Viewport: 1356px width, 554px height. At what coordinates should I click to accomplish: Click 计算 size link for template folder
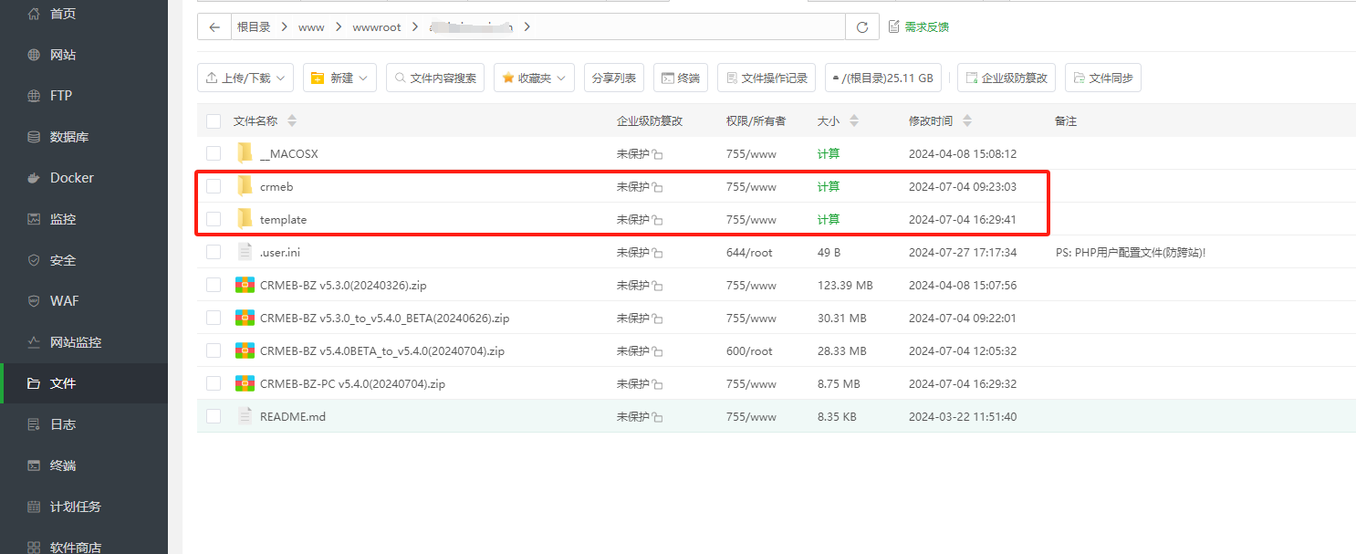click(x=829, y=219)
